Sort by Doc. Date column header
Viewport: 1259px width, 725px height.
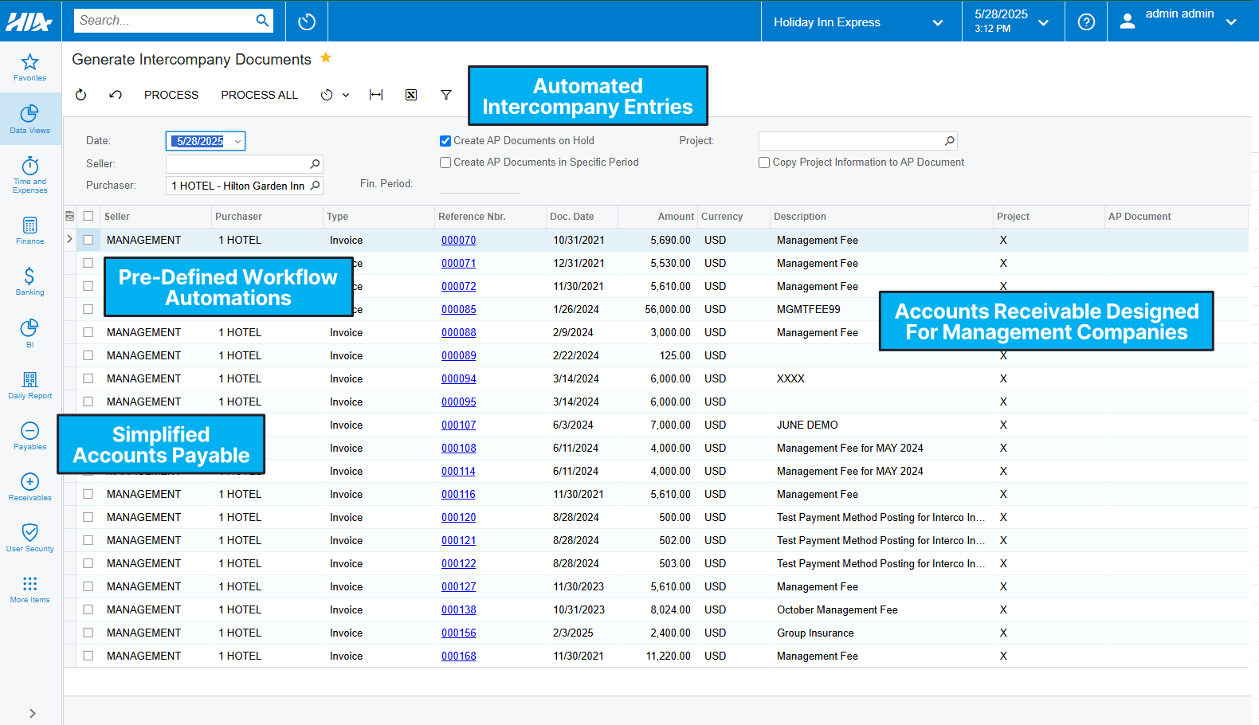point(571,217)
